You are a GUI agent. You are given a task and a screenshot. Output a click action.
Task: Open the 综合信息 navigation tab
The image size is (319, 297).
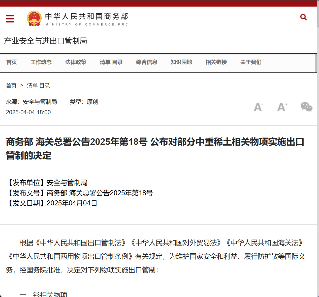147,62
